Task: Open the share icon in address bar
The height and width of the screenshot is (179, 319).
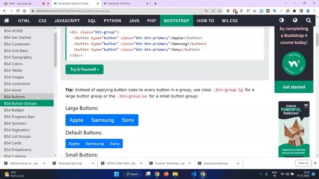Action: pos(213,11)
